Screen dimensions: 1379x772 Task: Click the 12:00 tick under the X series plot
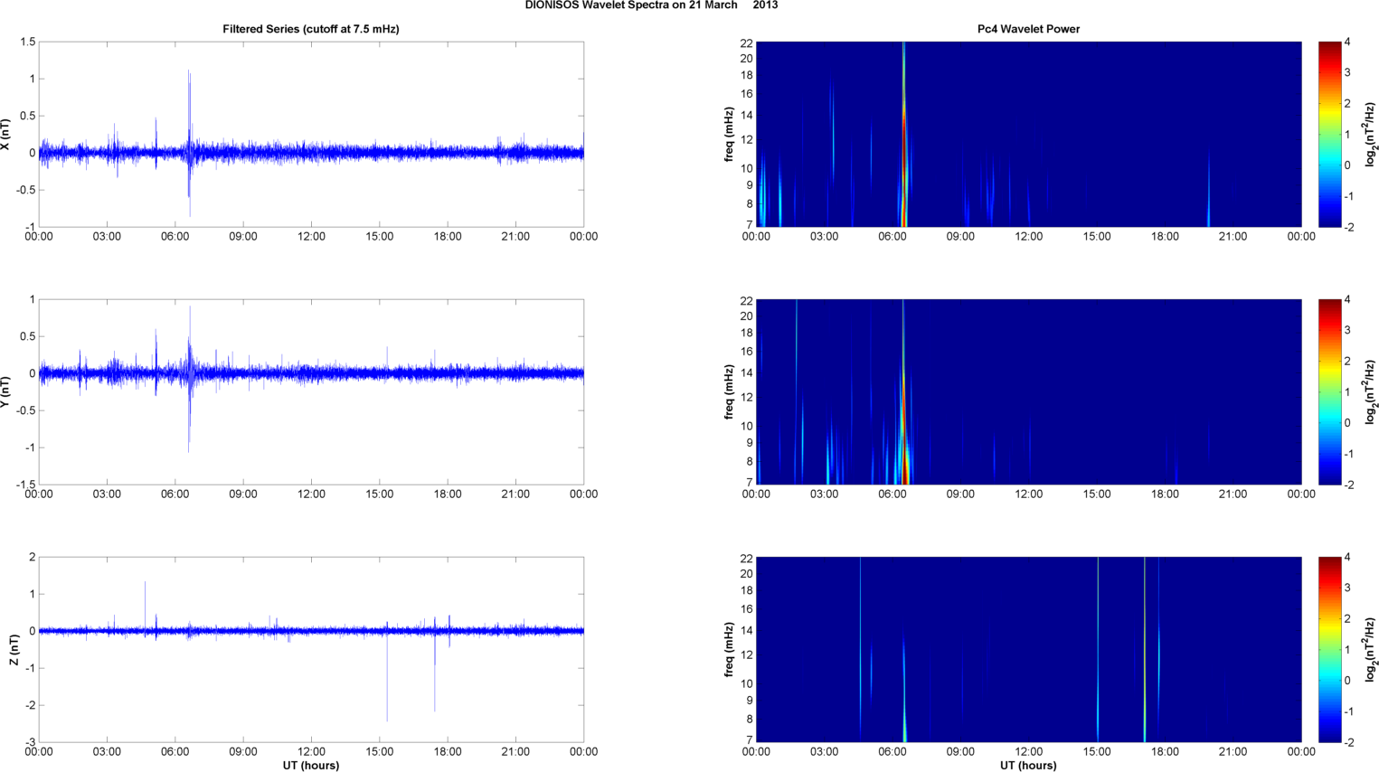pos(311,237)
